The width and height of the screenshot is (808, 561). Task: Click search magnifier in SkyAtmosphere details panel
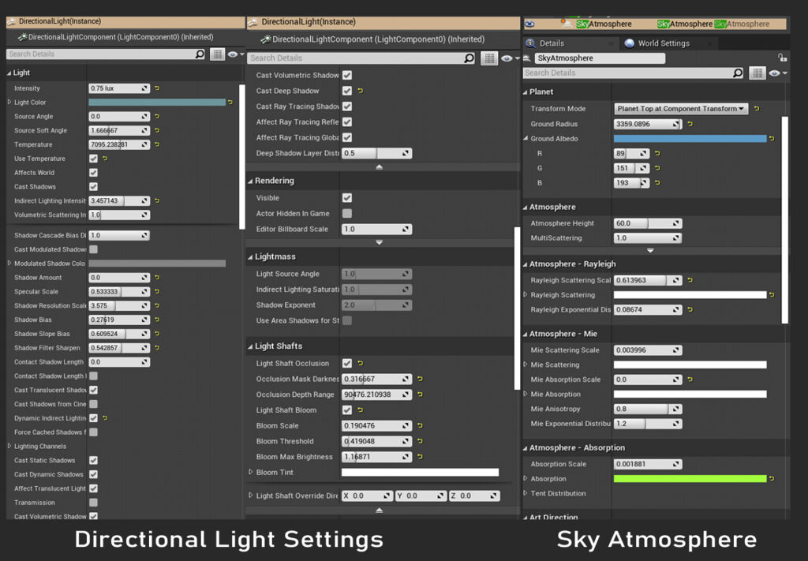click(738, 73)
